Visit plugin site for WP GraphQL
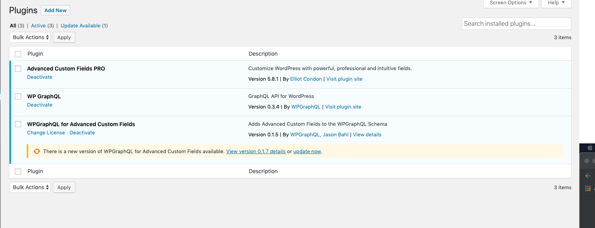Viewport: 595px width, 228px height. (343, 107)
